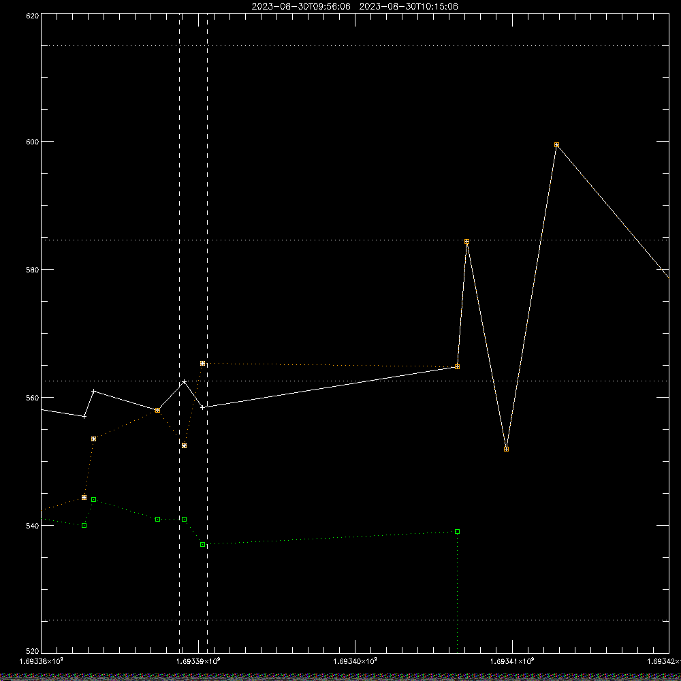Select the orange marker near 558 where the white and orange lines touch
This screenshot has width=681, height=681.
coord(158,410)
